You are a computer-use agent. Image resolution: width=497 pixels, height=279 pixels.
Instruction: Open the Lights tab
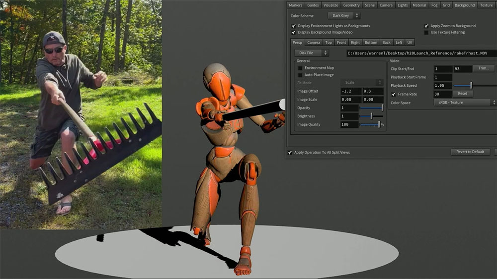[403, 5]
